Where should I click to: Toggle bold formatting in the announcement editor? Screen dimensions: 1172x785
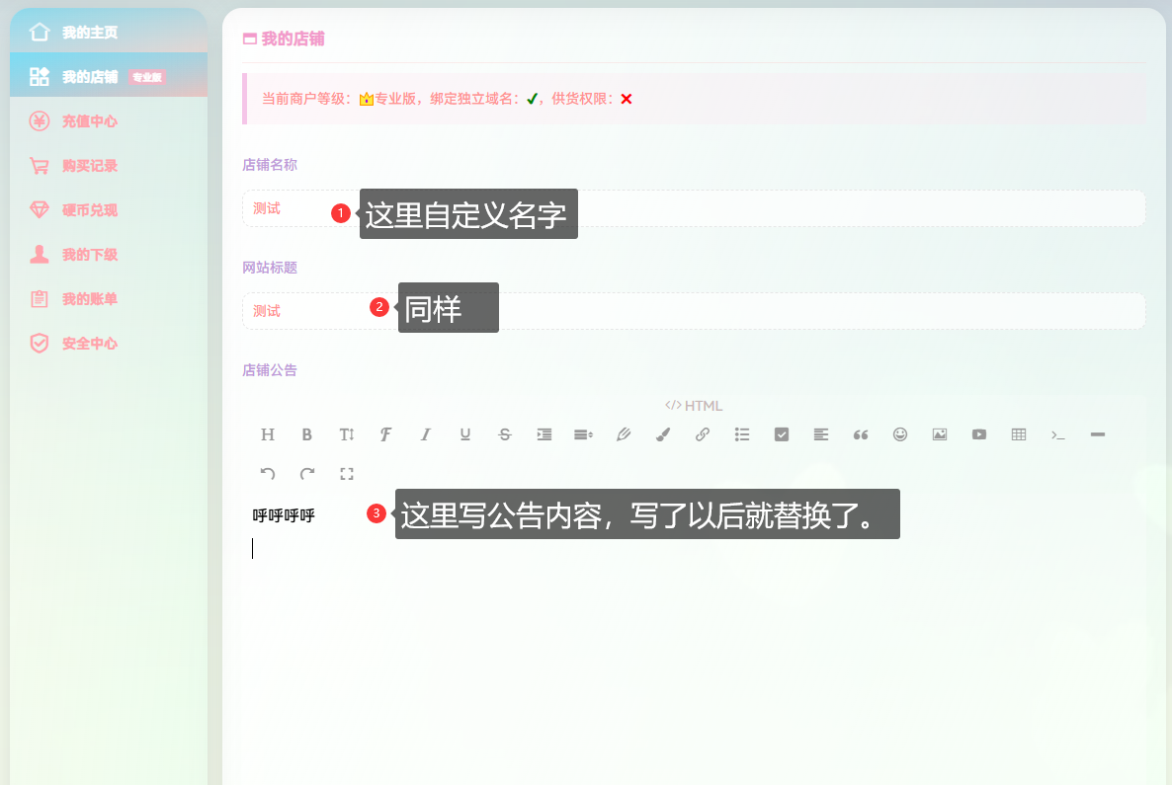tap(306, 434)
